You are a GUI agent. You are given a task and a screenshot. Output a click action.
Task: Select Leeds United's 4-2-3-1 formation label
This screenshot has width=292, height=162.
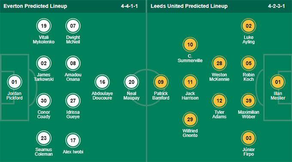click(x=277, y=6)
